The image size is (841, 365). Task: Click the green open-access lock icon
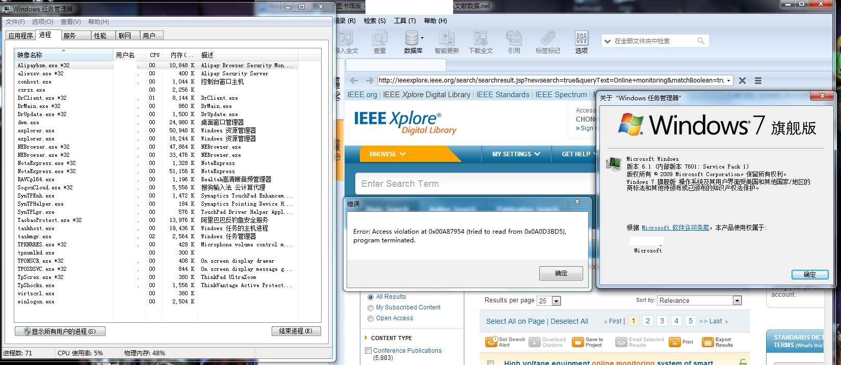pos(743,362)
